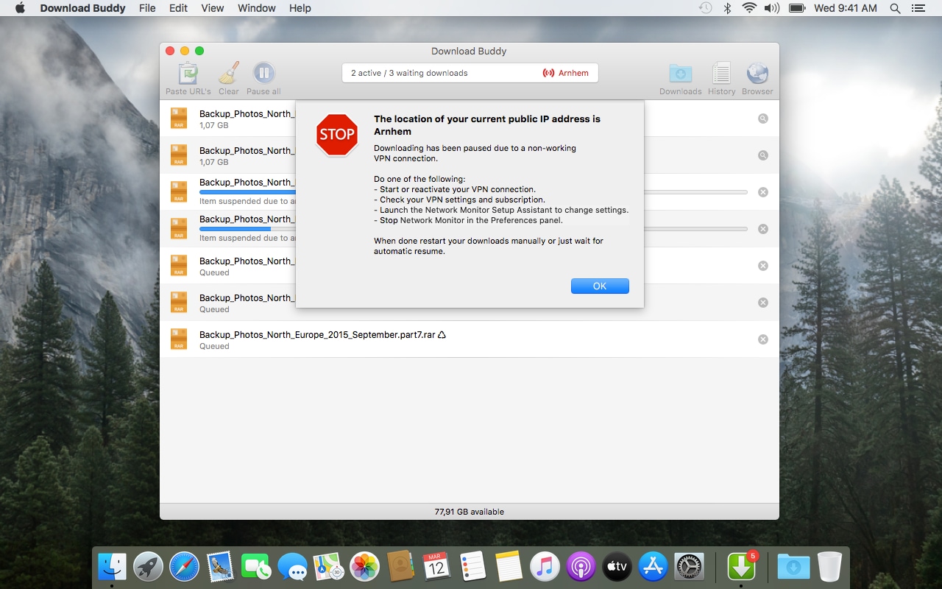Open Launchpad from the Dock
Viewport: 942px width, 589px height.
(x=149, y=567)
